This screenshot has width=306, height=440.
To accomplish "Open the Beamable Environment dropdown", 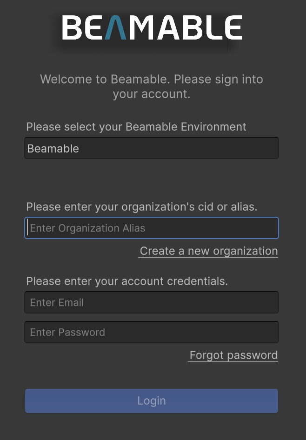I will pos(151,148).
